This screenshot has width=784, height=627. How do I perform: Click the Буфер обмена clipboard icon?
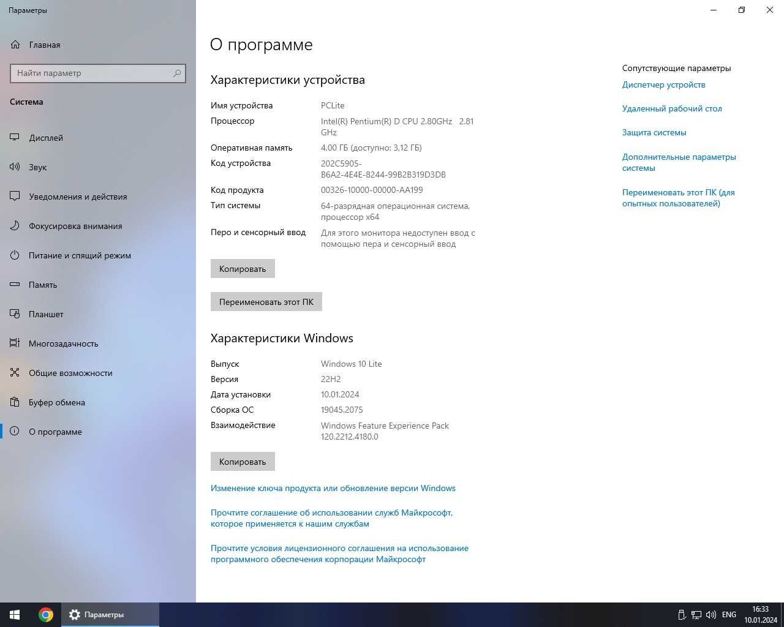(x=15, y=402)
